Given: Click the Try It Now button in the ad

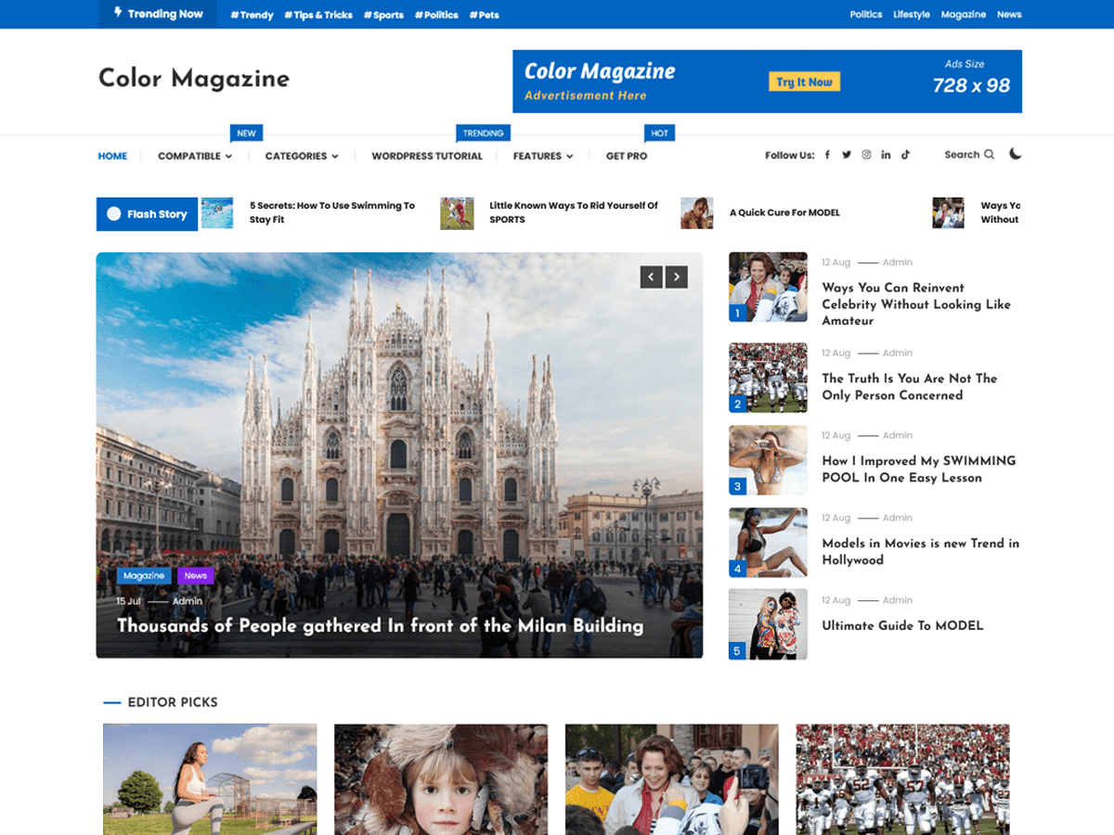Looking at the screenshot, I should (x=804, y=82).
